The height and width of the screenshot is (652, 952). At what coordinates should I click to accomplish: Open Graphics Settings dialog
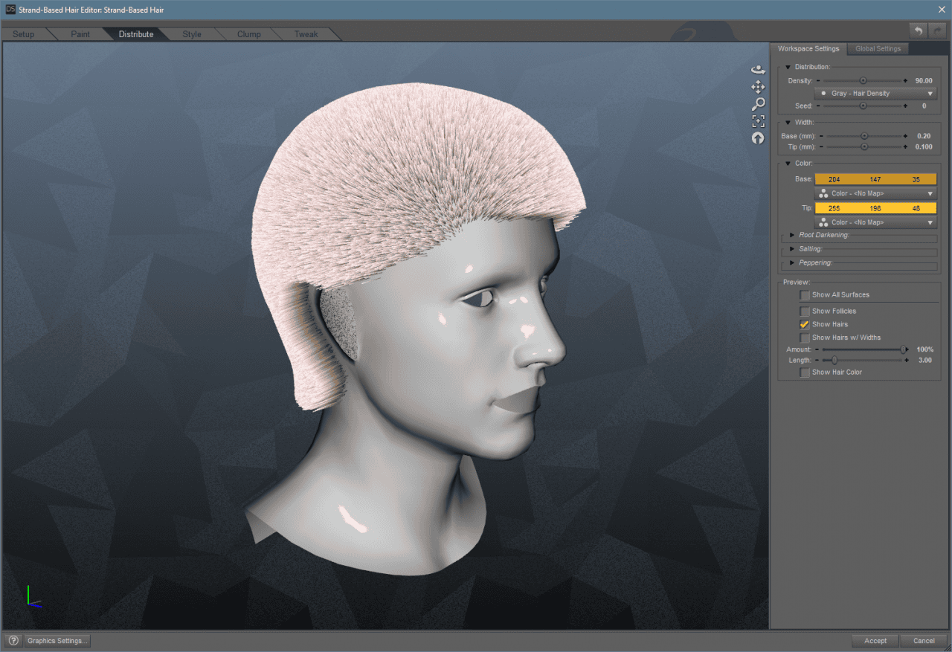pos(57,640)
